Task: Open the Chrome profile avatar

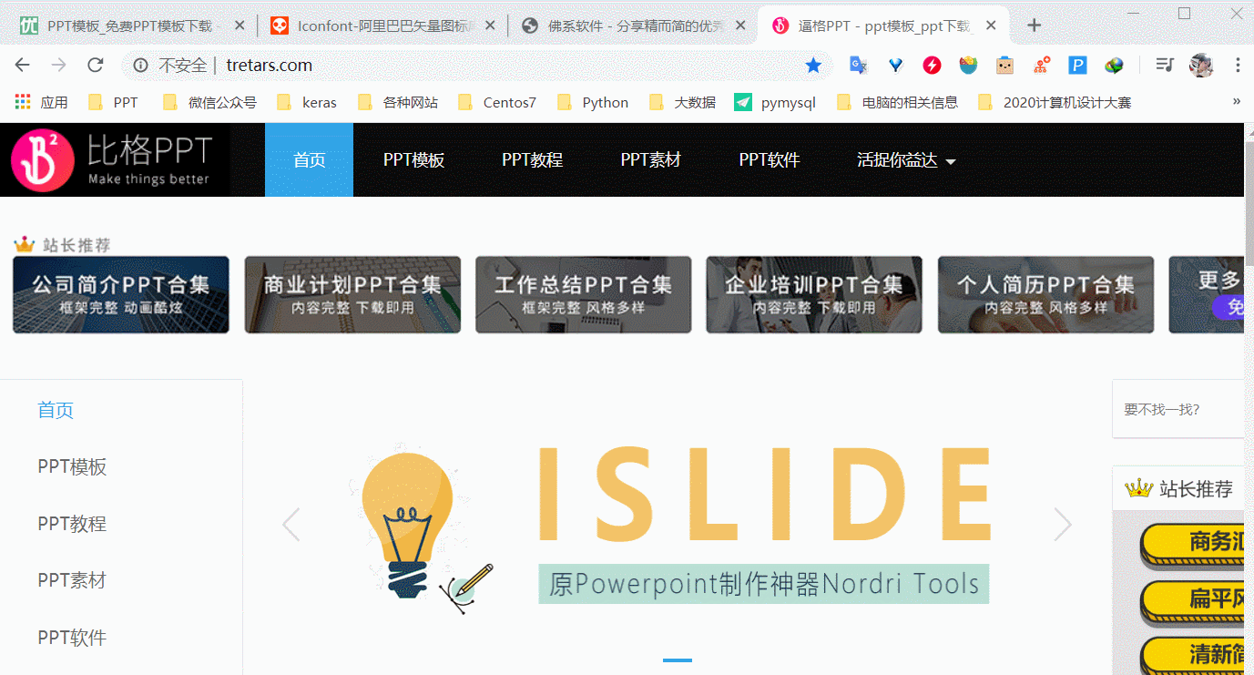Action: tap(1201, 65)
